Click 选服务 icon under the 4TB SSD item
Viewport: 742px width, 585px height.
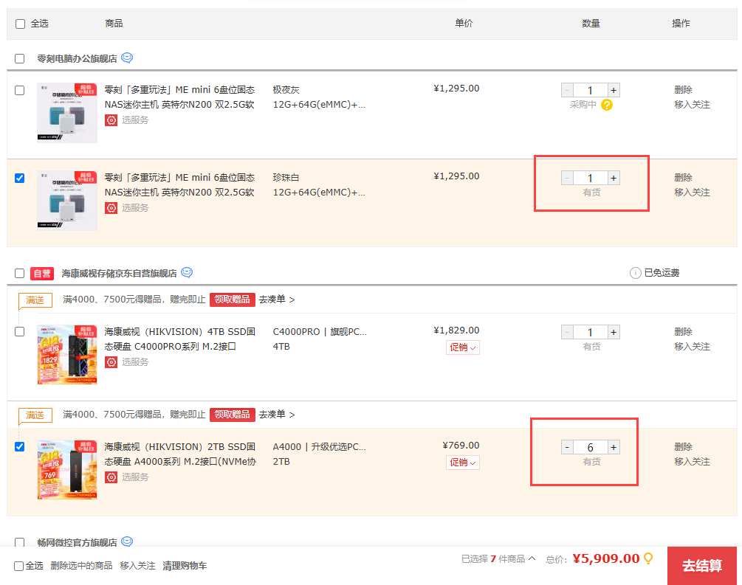point(111,361)
